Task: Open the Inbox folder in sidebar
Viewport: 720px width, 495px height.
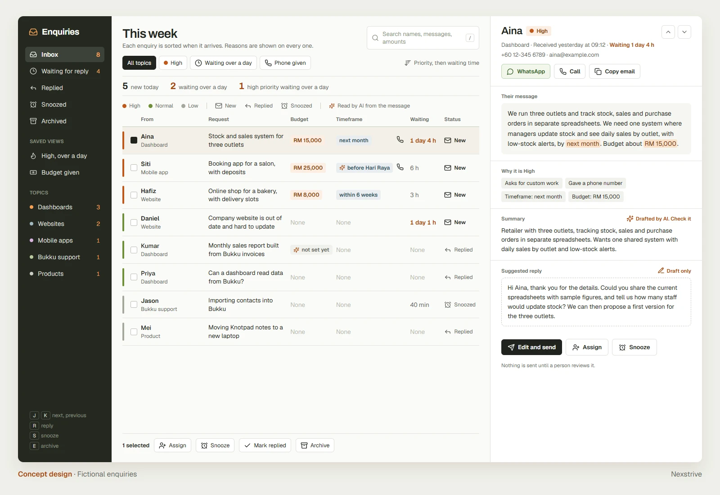Action: point(65,54)
